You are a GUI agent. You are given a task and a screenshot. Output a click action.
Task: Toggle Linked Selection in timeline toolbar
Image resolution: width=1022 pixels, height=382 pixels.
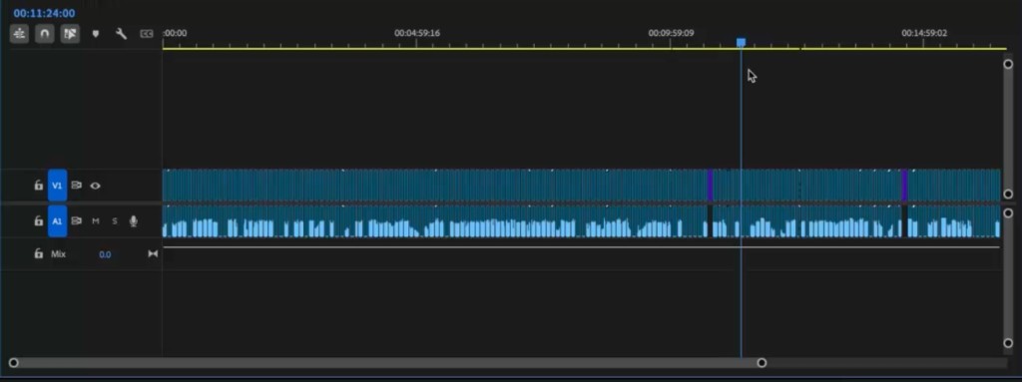(x=70, y=34)
